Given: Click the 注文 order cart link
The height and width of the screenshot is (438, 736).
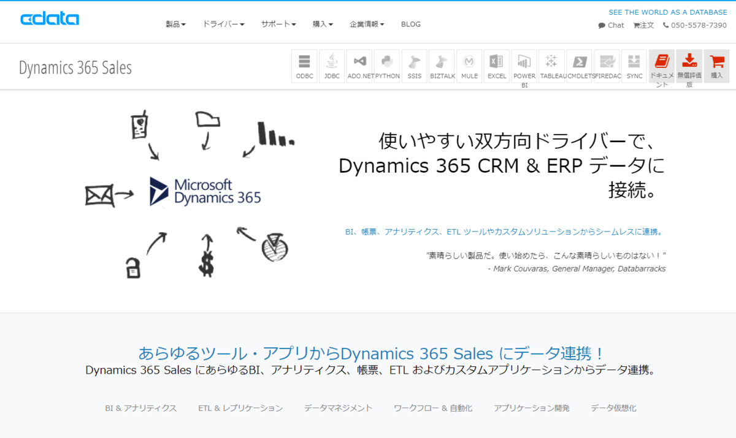Looking at the screenshot, I should click(x=643, y=25).
